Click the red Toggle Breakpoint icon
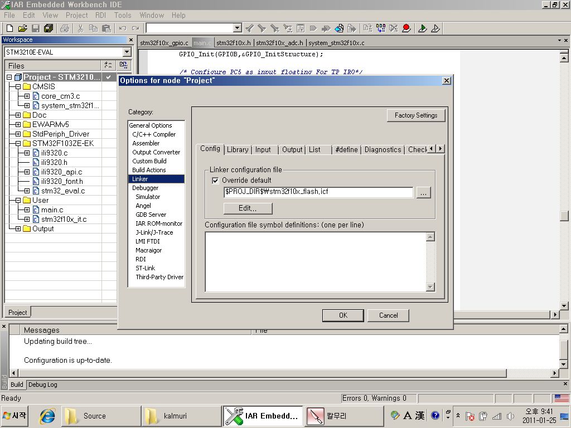Image resolution: width=571 pixels, height=428 pixels. [407, 28]
